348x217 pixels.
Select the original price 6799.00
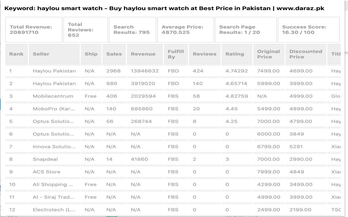268,147
